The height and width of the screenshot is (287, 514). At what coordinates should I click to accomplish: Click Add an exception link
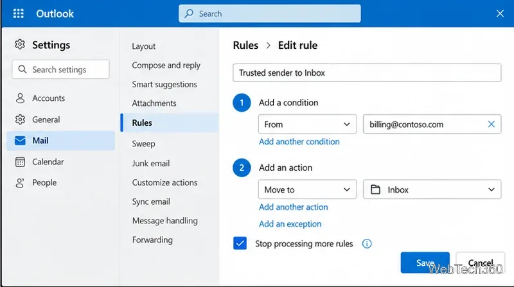point(290,224)
